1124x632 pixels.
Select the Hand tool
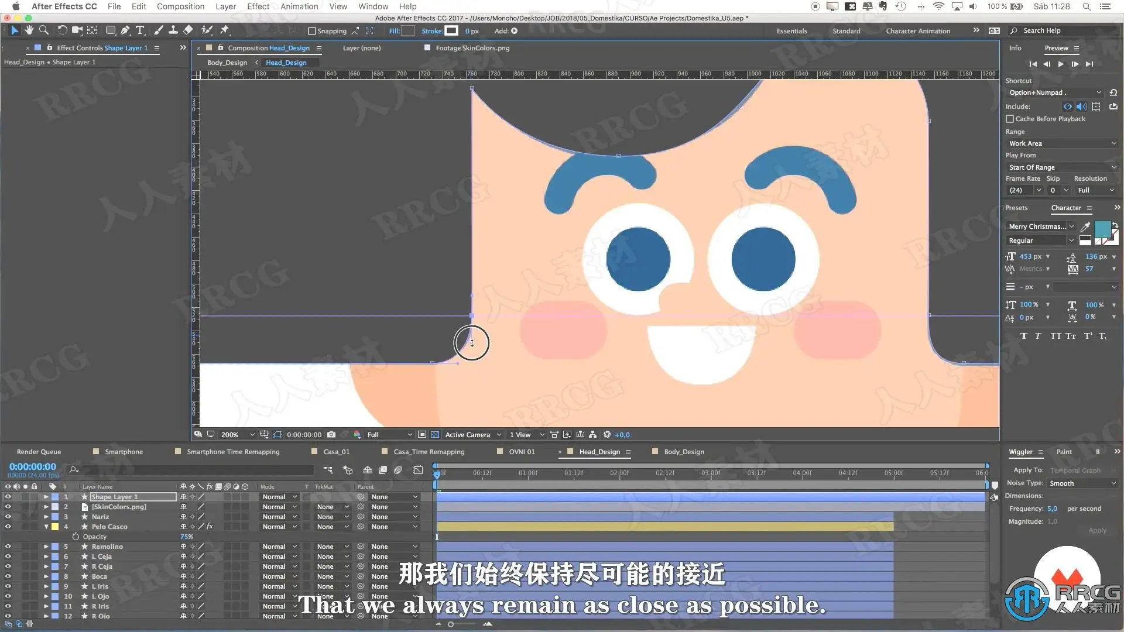pyautogui.click(x=29, y=30)
